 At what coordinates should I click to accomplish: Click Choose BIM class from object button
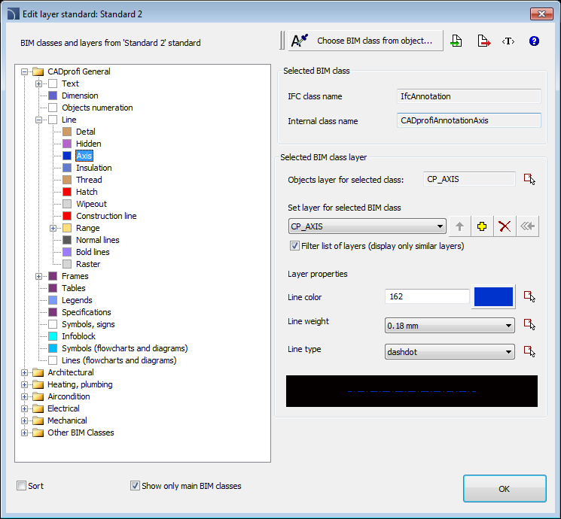pyautogui.click(x=366, y=41)
